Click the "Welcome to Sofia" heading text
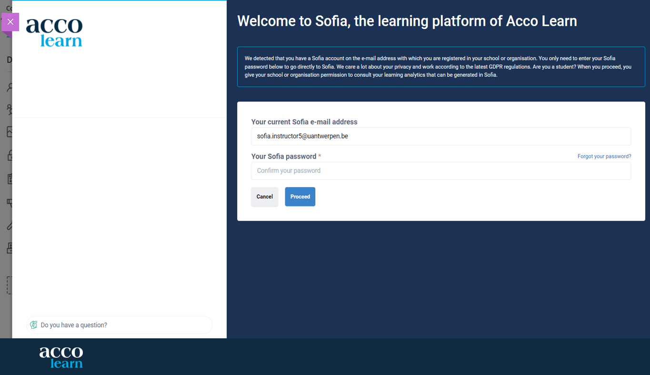The image size is (650, 375). (407, 21)
